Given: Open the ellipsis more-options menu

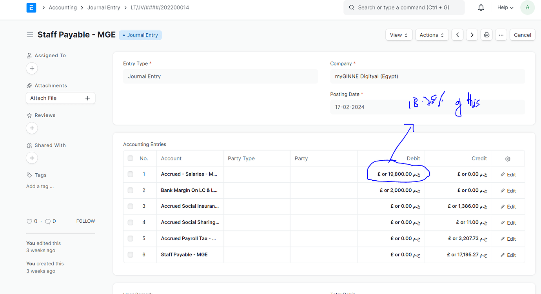Looking at the screenshot, I should [501, 34].
